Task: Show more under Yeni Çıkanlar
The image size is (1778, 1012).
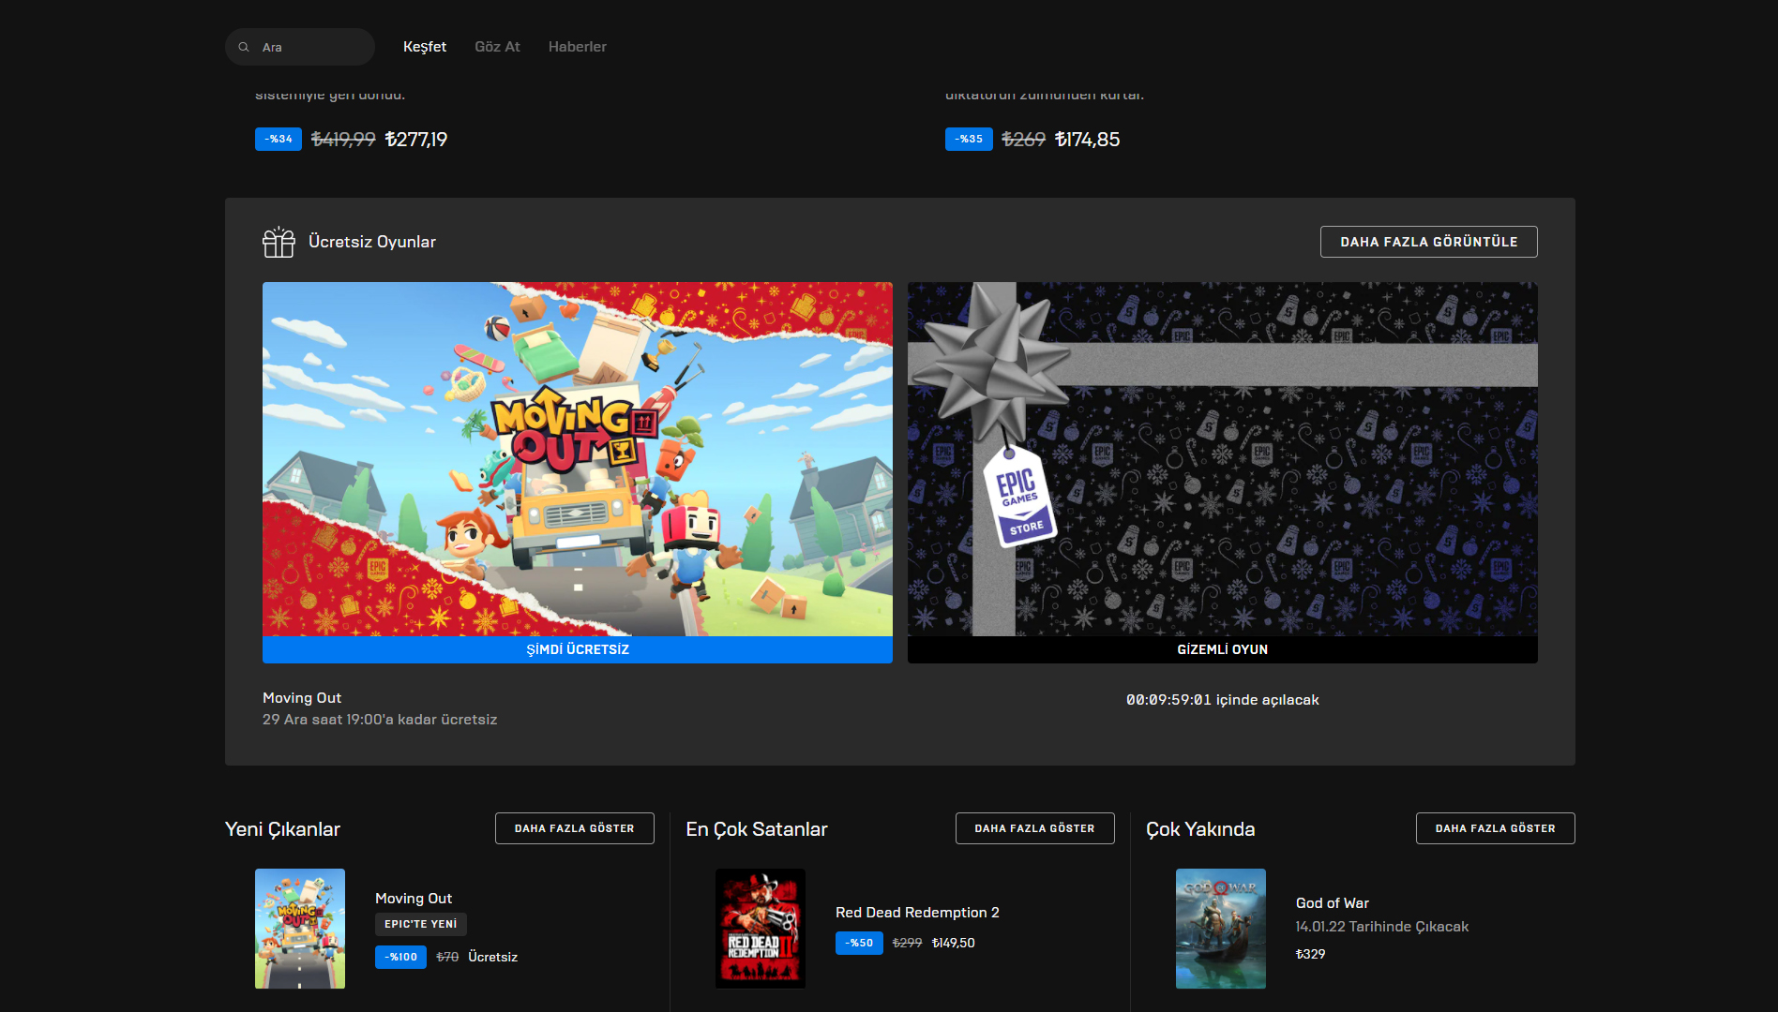Action: point(574,828)
